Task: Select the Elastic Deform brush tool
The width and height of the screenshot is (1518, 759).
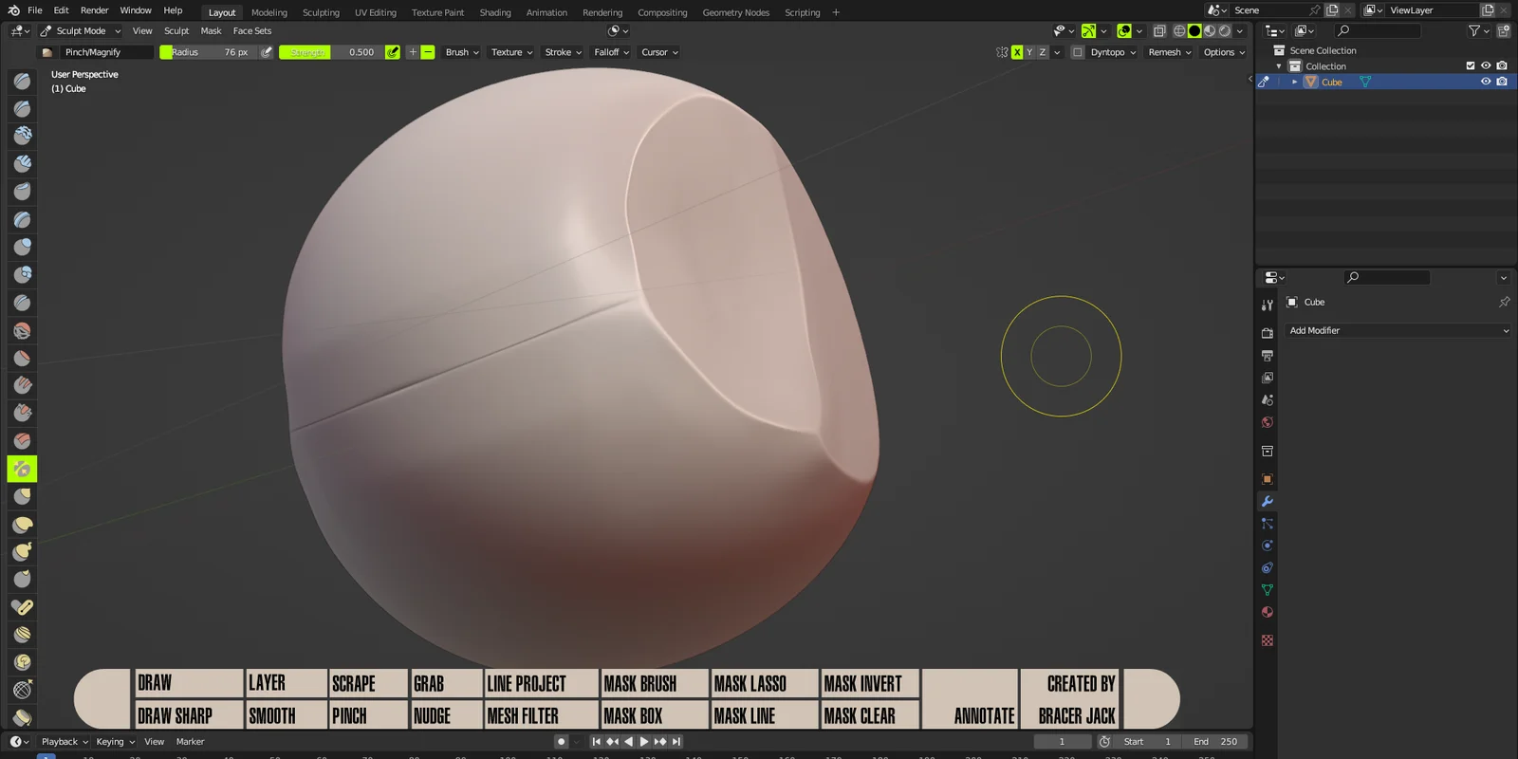Action: [22, 525]
